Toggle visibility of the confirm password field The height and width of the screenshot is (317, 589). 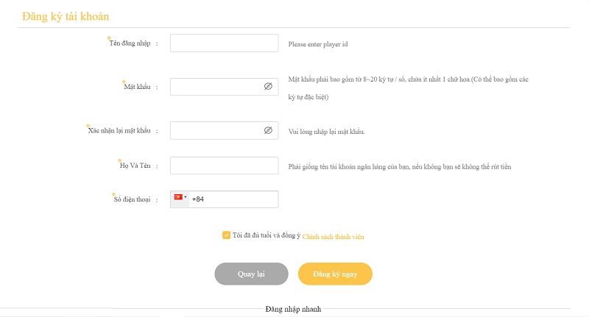(x=268, y=131)
